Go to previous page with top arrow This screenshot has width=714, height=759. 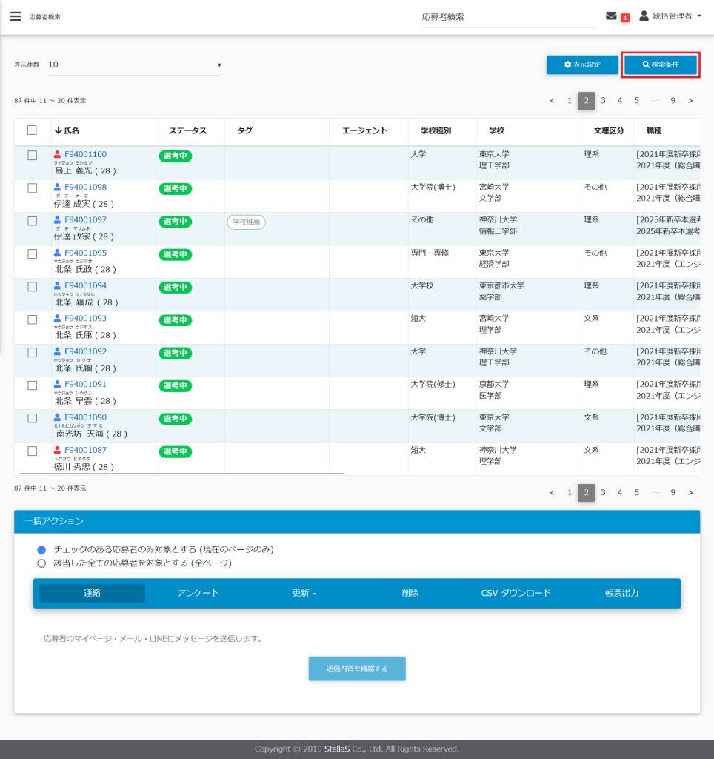click(552, 101)
